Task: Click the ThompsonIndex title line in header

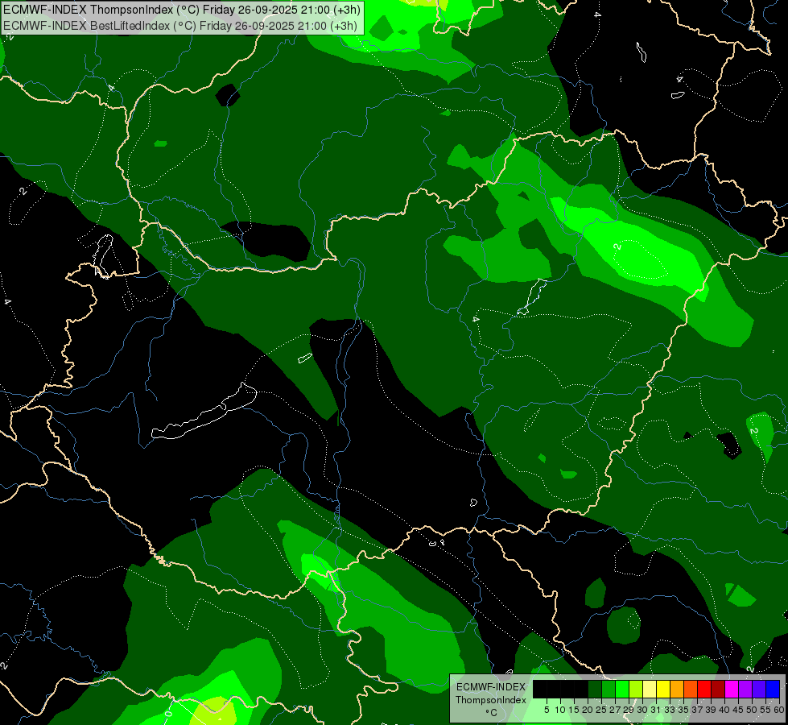Action: click(x=182, y=10)
